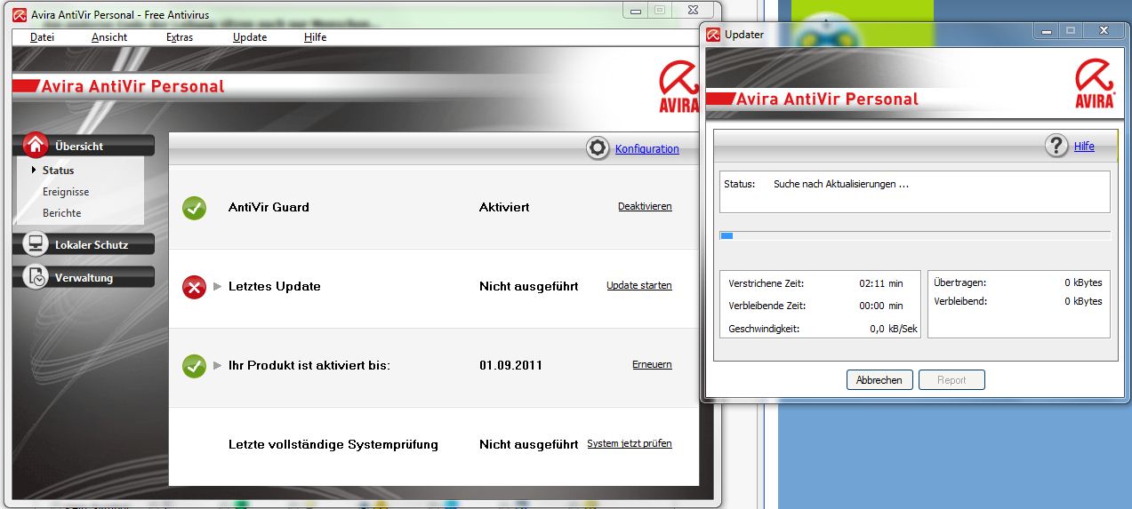
Task: Open the Hilfe menu in main window
Action: [x=315, y=37]
